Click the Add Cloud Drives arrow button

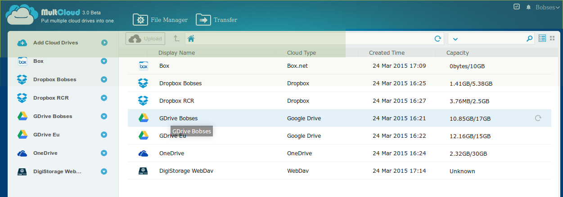(x=104, y=43)
